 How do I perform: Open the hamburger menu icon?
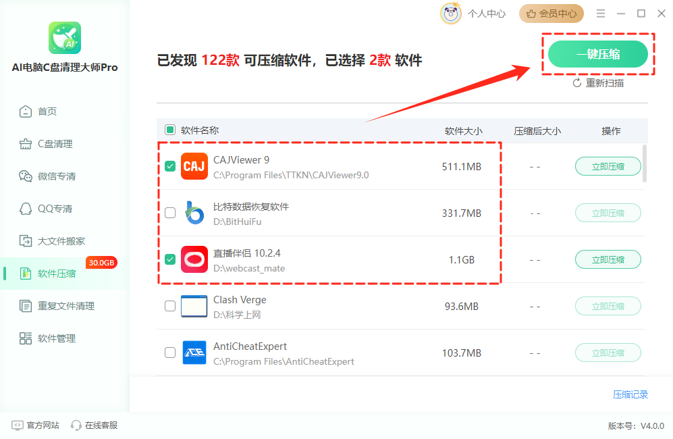coord(601,14)
